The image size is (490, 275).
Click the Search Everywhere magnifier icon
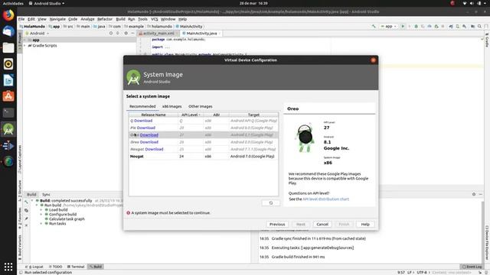pos(479,27)
